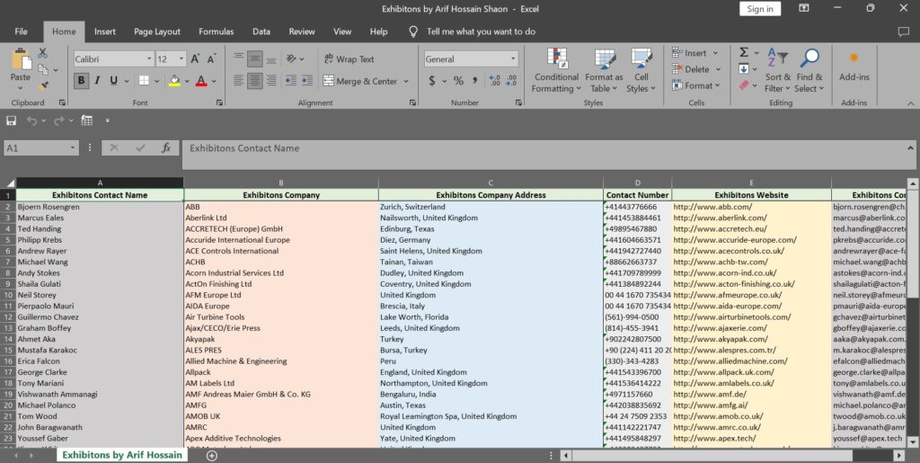Toggle Align Right horizontal alignment

point(271,81)
